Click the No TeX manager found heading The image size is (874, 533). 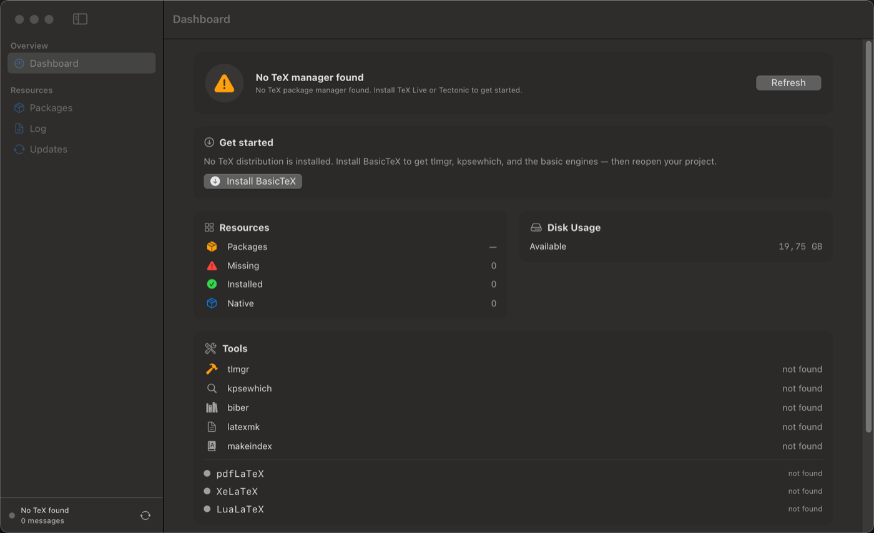click(x=310, y=77)
